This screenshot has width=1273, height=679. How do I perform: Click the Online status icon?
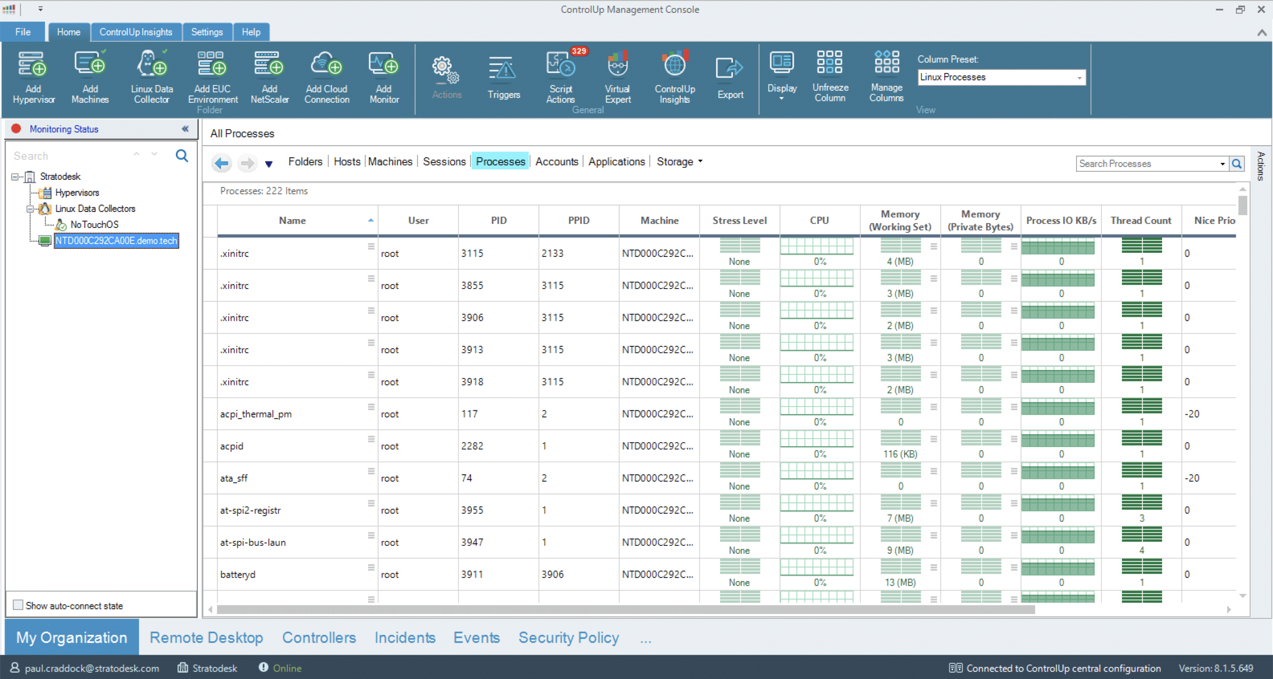coord(263,668)
